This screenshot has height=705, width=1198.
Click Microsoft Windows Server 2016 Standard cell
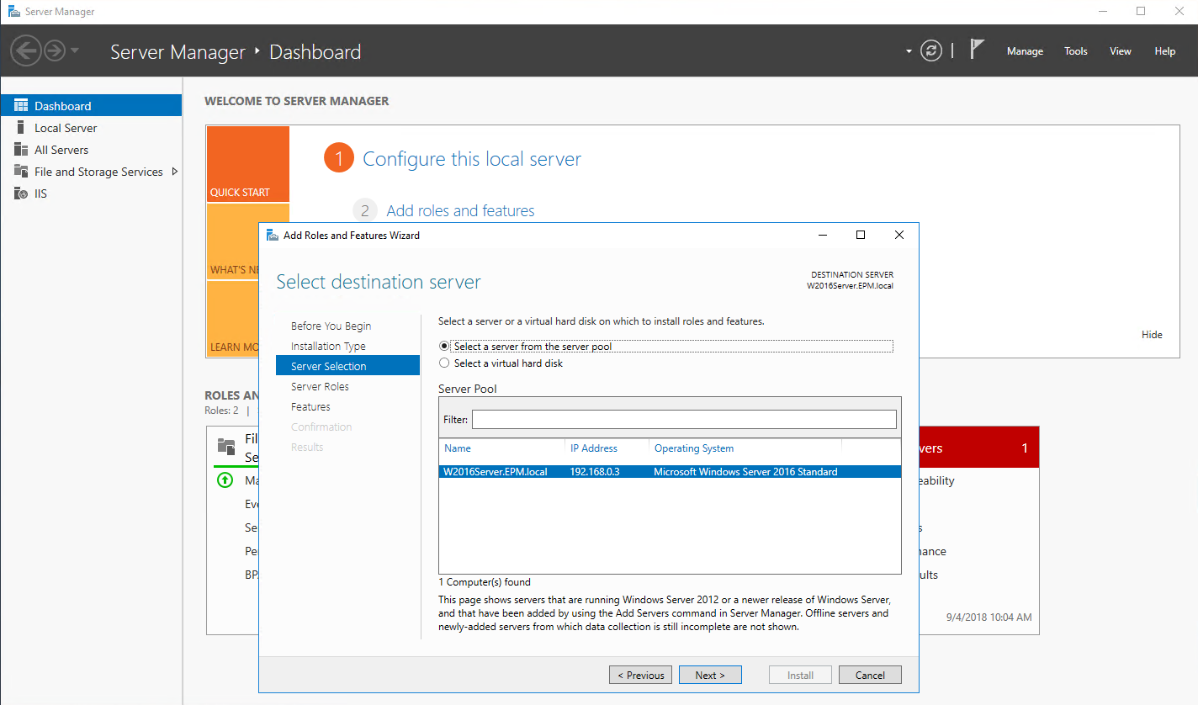(x=745, y=472)
